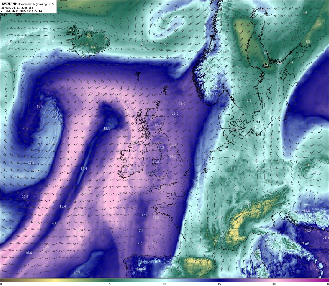Click the '5.1' value over Germany
This screenshot has width=329, height=286.
click(233, 169)
